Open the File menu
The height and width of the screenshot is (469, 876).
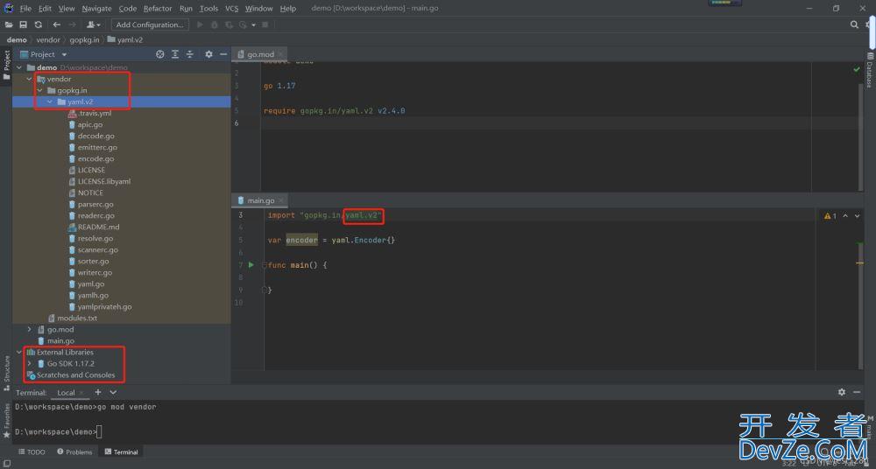pyautogui.click(x=25, y=9)
